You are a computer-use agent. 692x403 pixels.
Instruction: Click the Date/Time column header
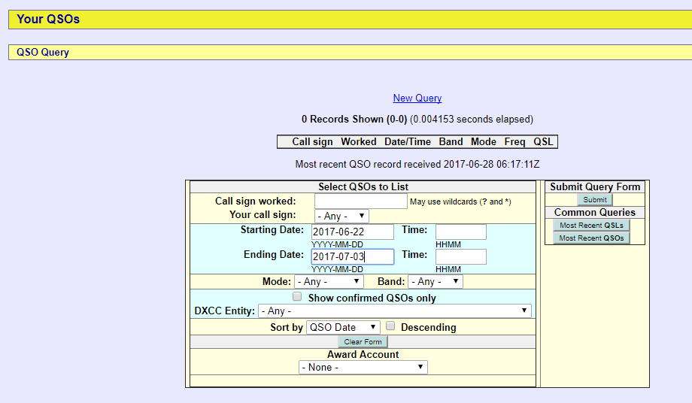(408, 141)
